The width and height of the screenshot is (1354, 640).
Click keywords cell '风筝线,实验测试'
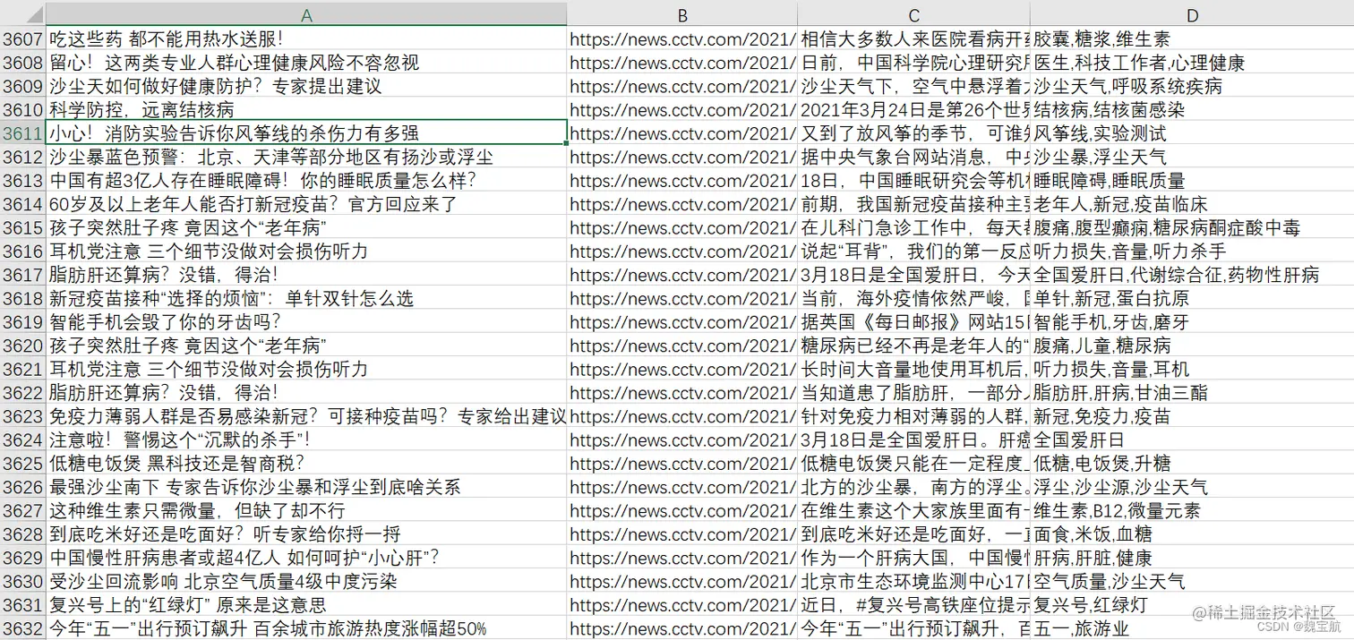pos(1192,133)
